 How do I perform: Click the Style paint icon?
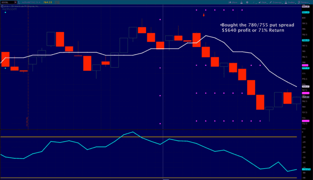pyautogui.click(x=260, y=2)
